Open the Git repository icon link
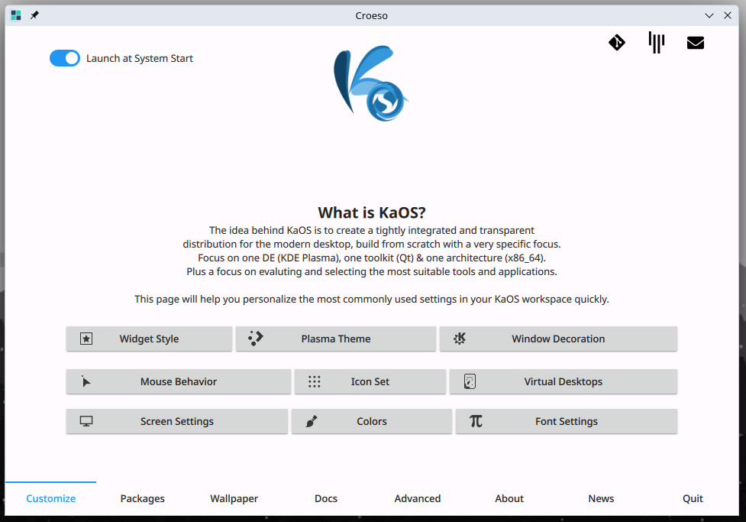The width and height of the screenshot is (746, 522). pos(617,43)
